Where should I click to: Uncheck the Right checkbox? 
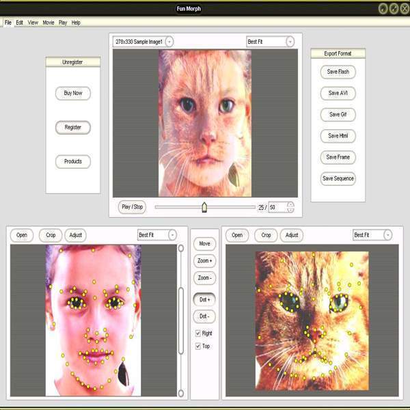(198, 333)
